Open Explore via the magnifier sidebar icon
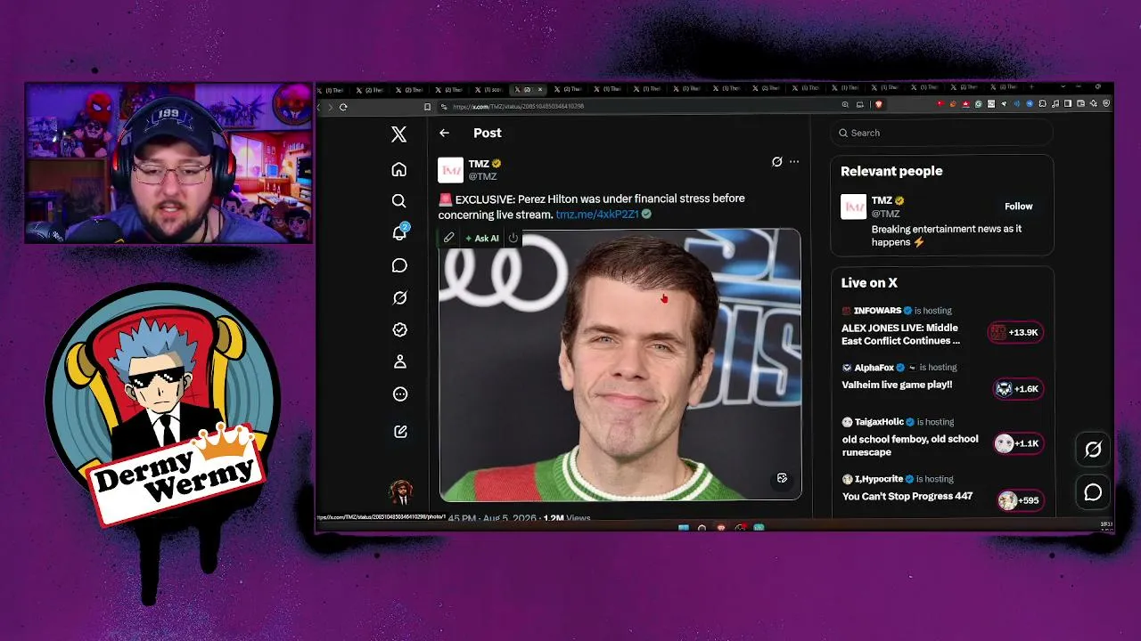The height and width of the screenshot is (641, 1141). click(399, 201)
